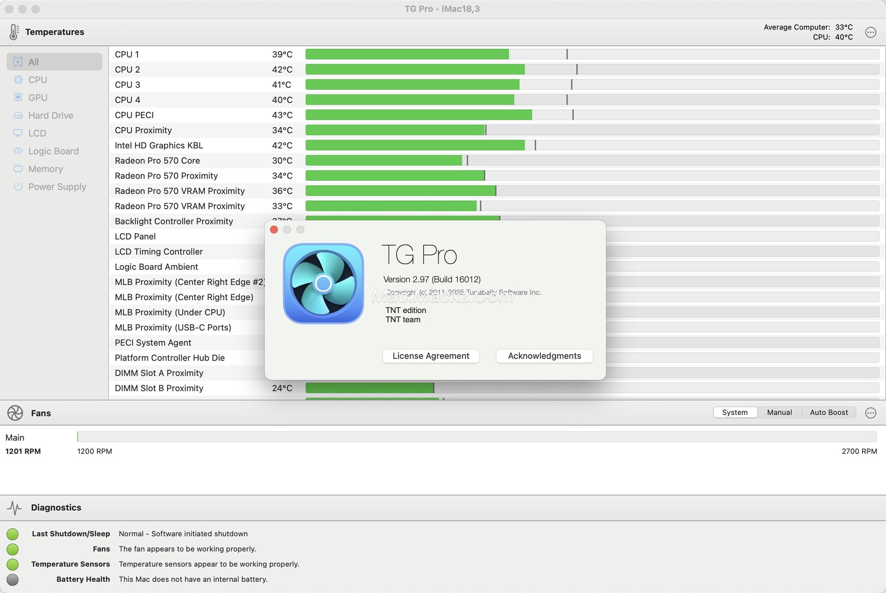Screen dimensions: 886x593
Task: Click the DIMM Slot B Proximity temperature bar
Action: pyautogui.click(x=592, y=388)
